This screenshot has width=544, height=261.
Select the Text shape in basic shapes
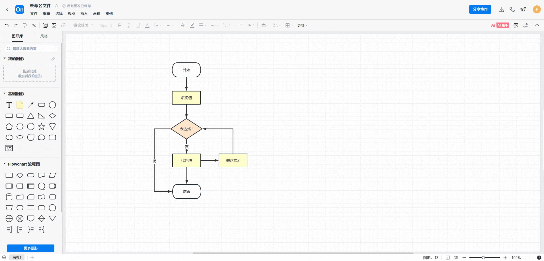pyautogui.click(x=9, y=105)
